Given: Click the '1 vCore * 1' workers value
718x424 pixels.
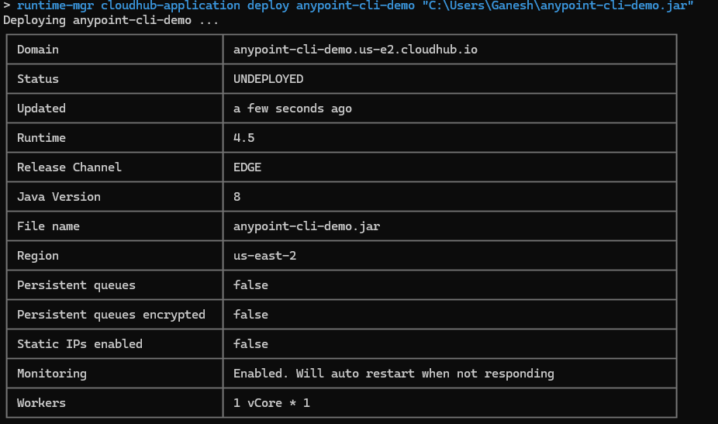Looking at the screenshot, I should tap(271, 403).
